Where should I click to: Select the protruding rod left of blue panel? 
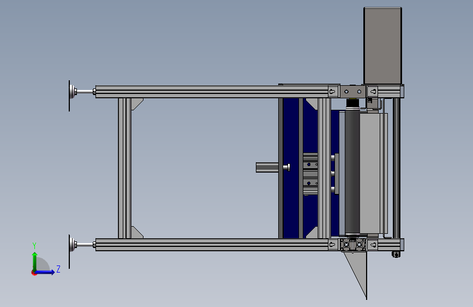point(267,167)
